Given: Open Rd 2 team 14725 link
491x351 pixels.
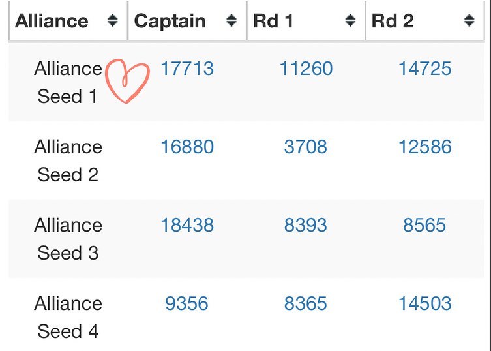Looking at the screenshot, I should pyautogui.click(x=424, y=69).
